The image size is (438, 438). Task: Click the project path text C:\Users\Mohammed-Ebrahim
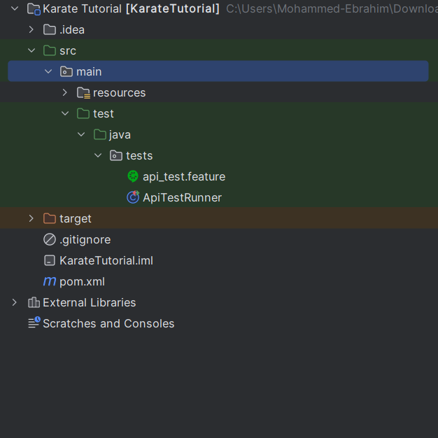point(309,8)
